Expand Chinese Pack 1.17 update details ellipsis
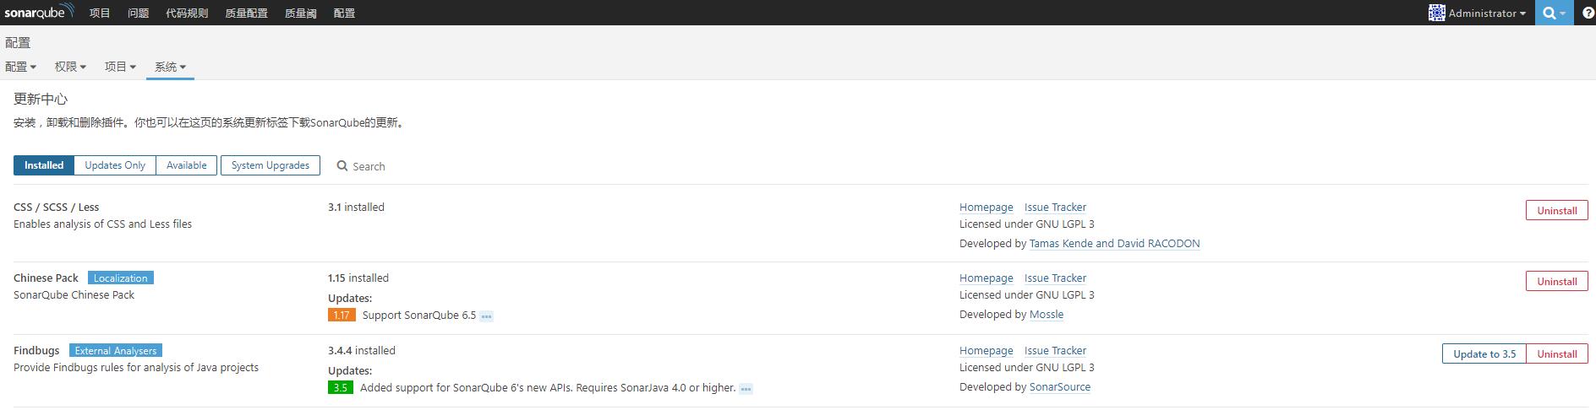The image size is (1596, 410). [x=486, y=316]
